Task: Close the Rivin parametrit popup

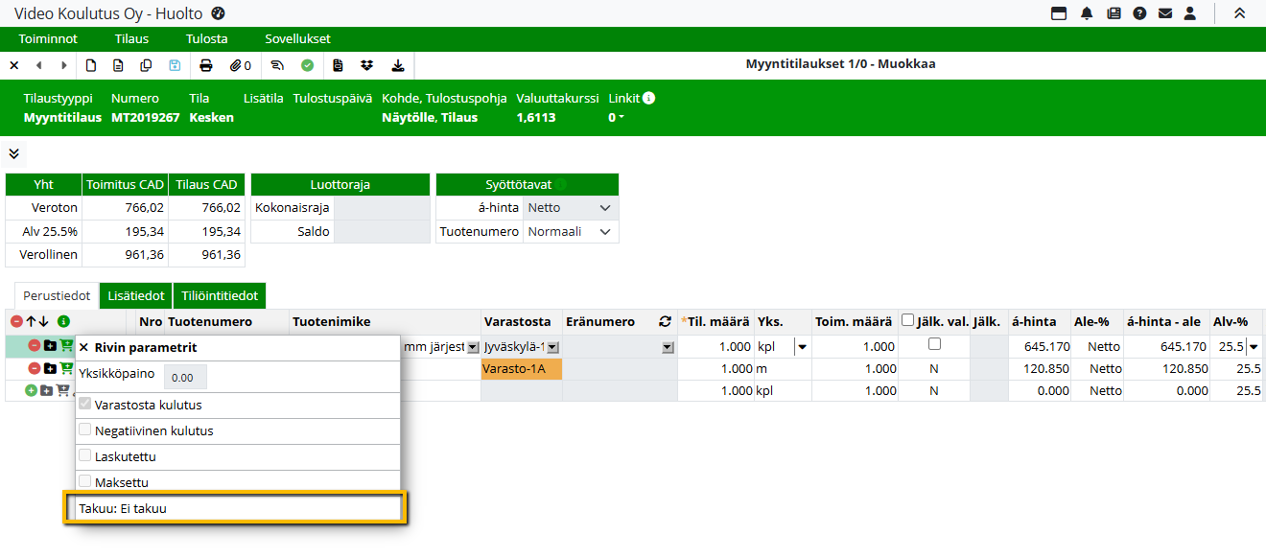Action: 83,347
